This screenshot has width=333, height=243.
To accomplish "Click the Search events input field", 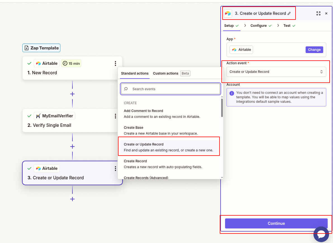I will (170, 89).
